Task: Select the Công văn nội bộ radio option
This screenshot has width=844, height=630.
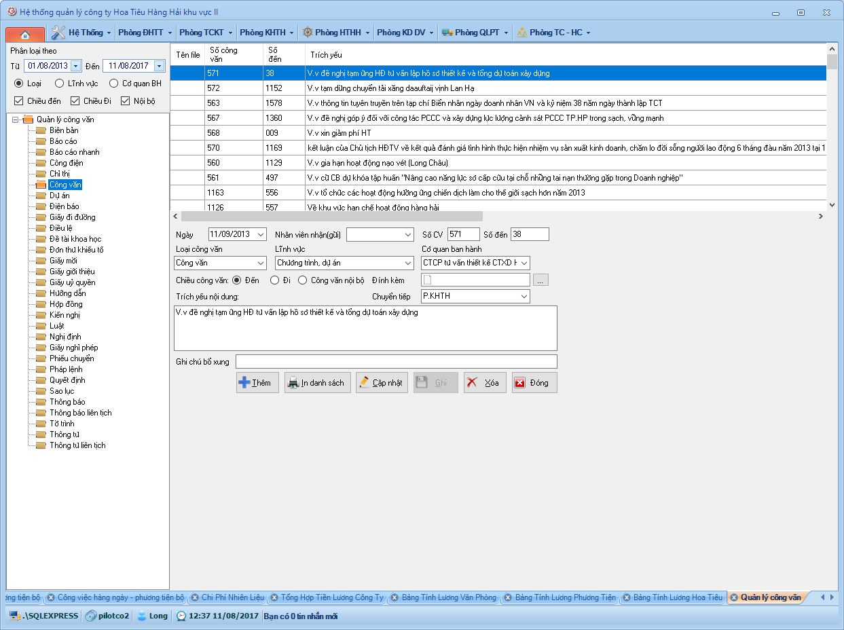Action: tap(303, 280)
